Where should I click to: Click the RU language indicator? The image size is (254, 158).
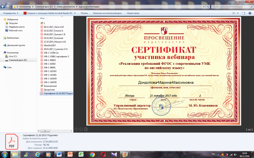[x=213, y=154]
